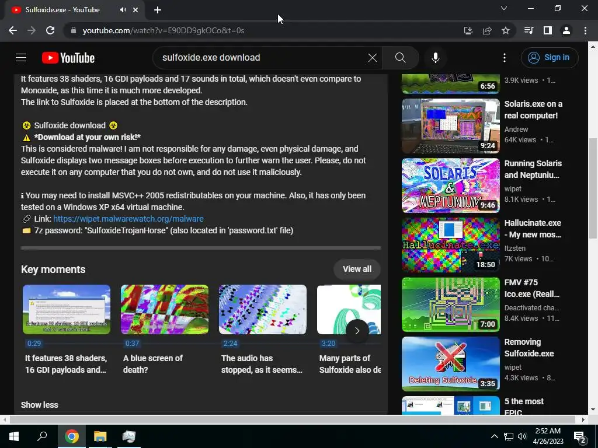Jump to 0:29 timestamp
This screenshot has width=598, height=448.
click(x=34, y=343)
